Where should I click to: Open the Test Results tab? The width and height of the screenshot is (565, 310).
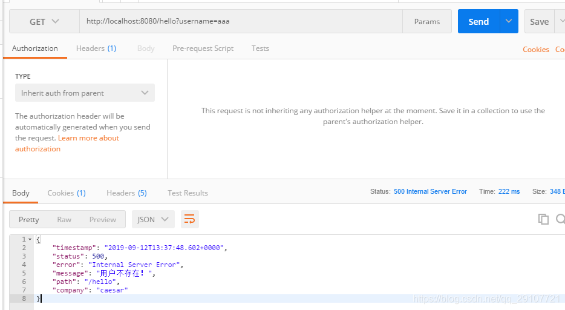188,193
